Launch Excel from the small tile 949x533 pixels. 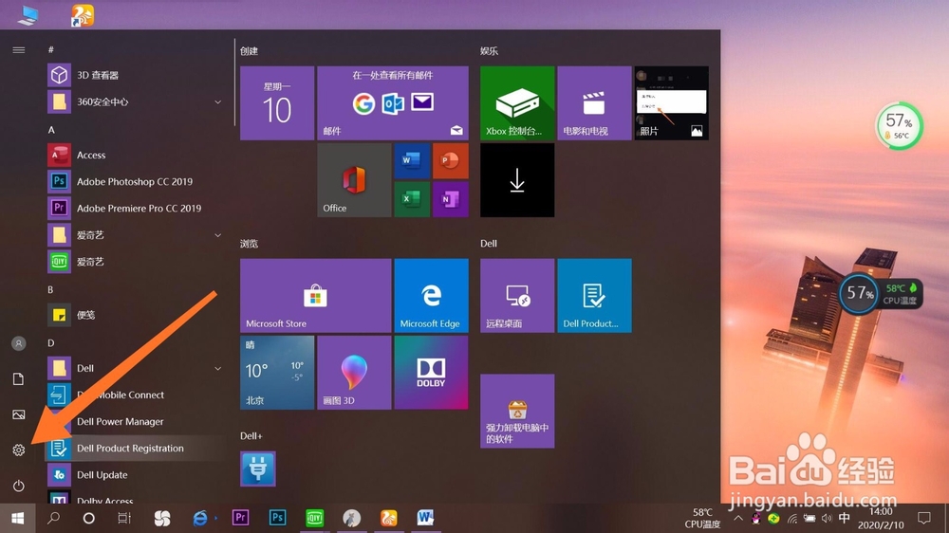click(x=412, y=199)
